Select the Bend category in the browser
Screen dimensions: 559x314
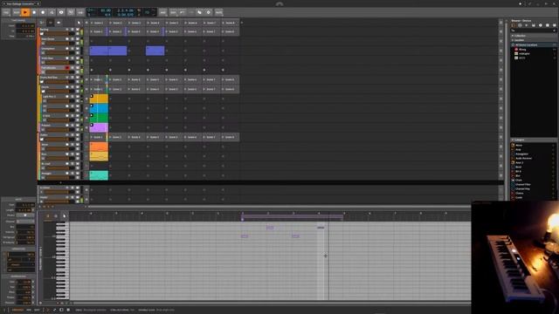coord(518,167)
